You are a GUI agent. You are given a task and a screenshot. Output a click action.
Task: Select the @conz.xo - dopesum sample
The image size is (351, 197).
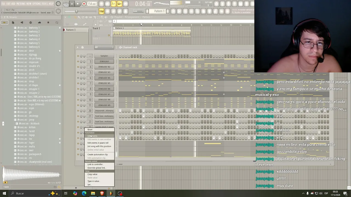coord(28,62)
